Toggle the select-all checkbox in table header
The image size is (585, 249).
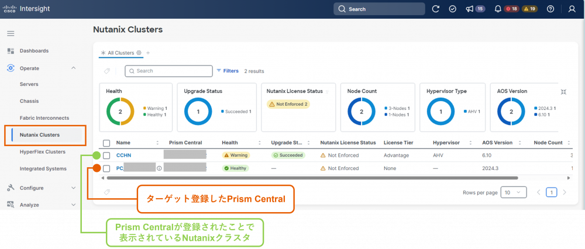click(106, 143)
